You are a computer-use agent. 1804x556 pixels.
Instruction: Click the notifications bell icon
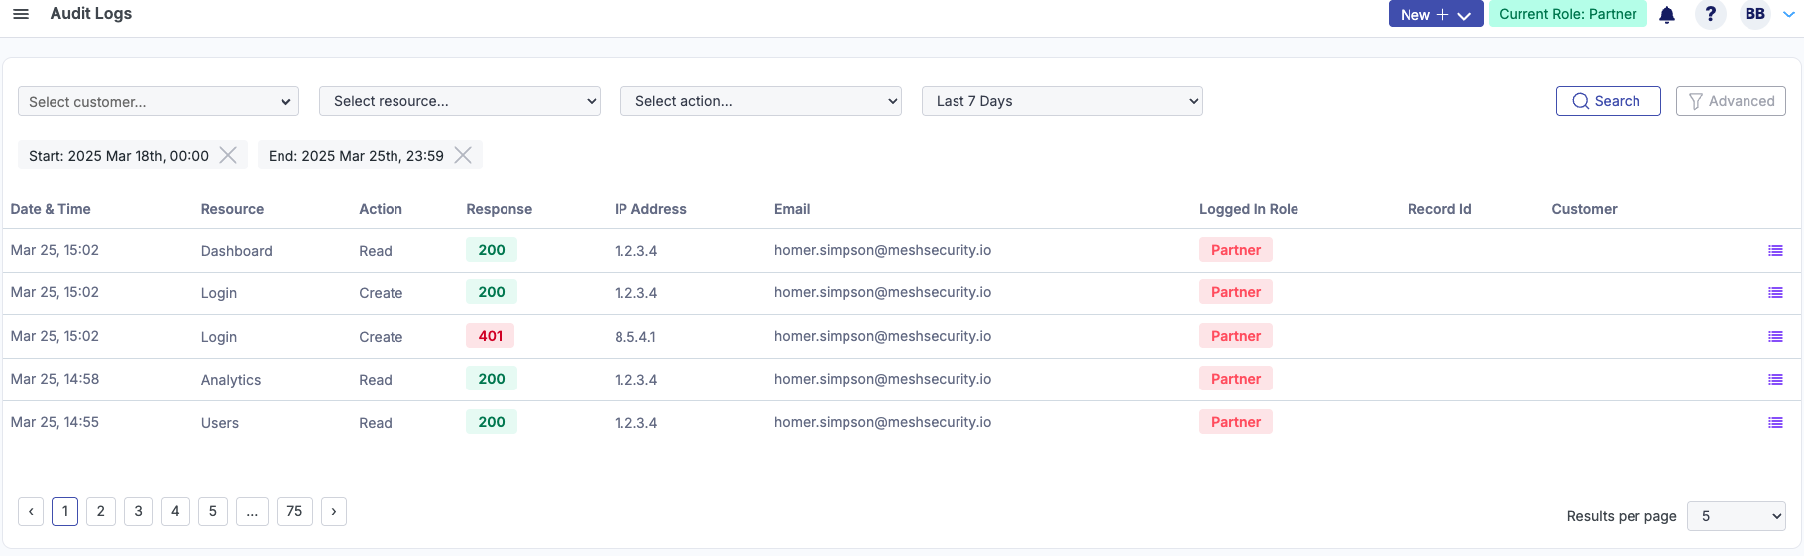1667,15
